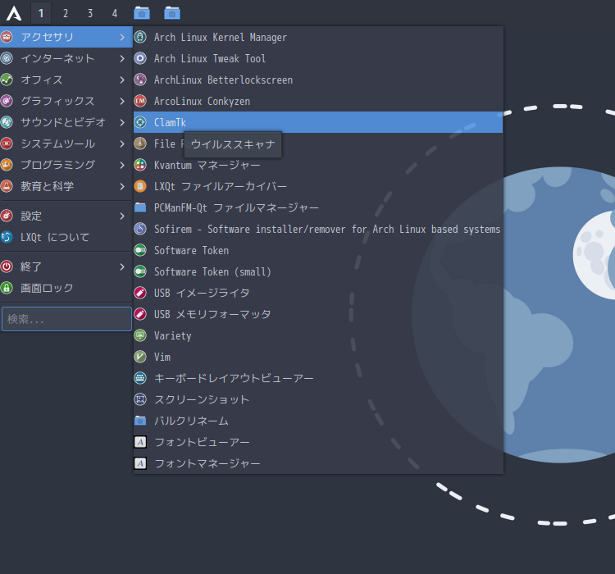
Task: Click the second folder icon in the panel
Action: coord(172,13)
